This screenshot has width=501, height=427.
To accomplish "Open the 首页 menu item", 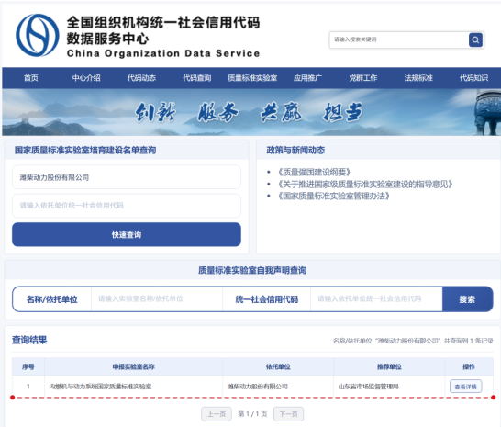I will tap(31, 78).
